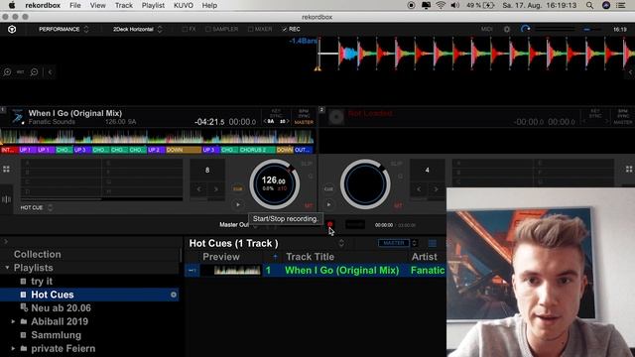
Task: Select Collection in the tree
Action: point(38,254)
